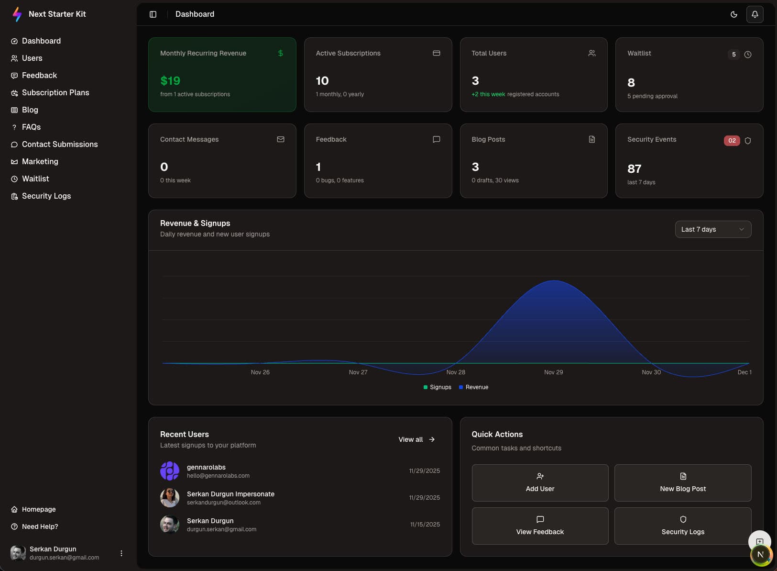Click the envelope icon on Contact Messages card
This screenshot has height=571, width=777.
pos(281,139)
